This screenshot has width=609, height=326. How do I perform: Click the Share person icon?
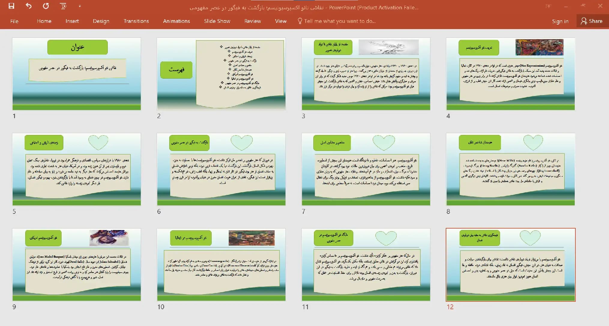[584, 21]
